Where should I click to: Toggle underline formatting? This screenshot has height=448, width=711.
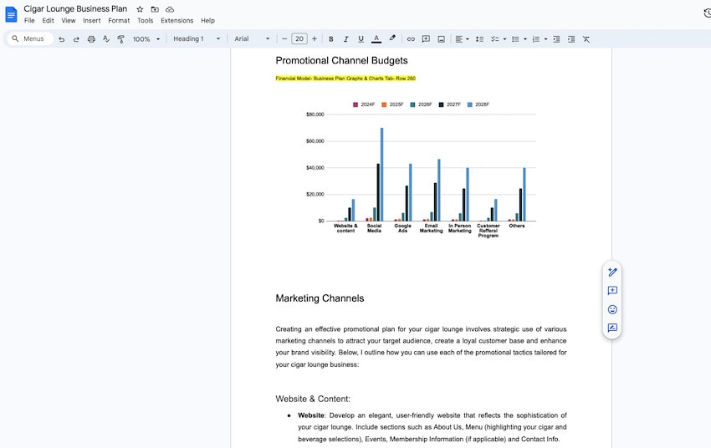click(x=361, y=39)
